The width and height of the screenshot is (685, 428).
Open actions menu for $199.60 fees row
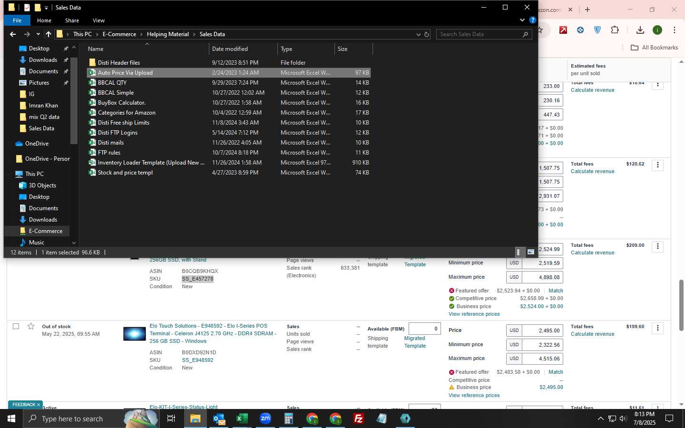tap(658, 328)
